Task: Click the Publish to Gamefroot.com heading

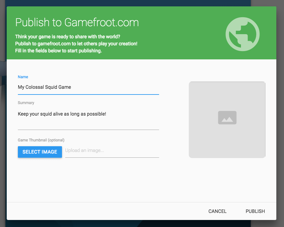Action: click(x=77, y=23)
